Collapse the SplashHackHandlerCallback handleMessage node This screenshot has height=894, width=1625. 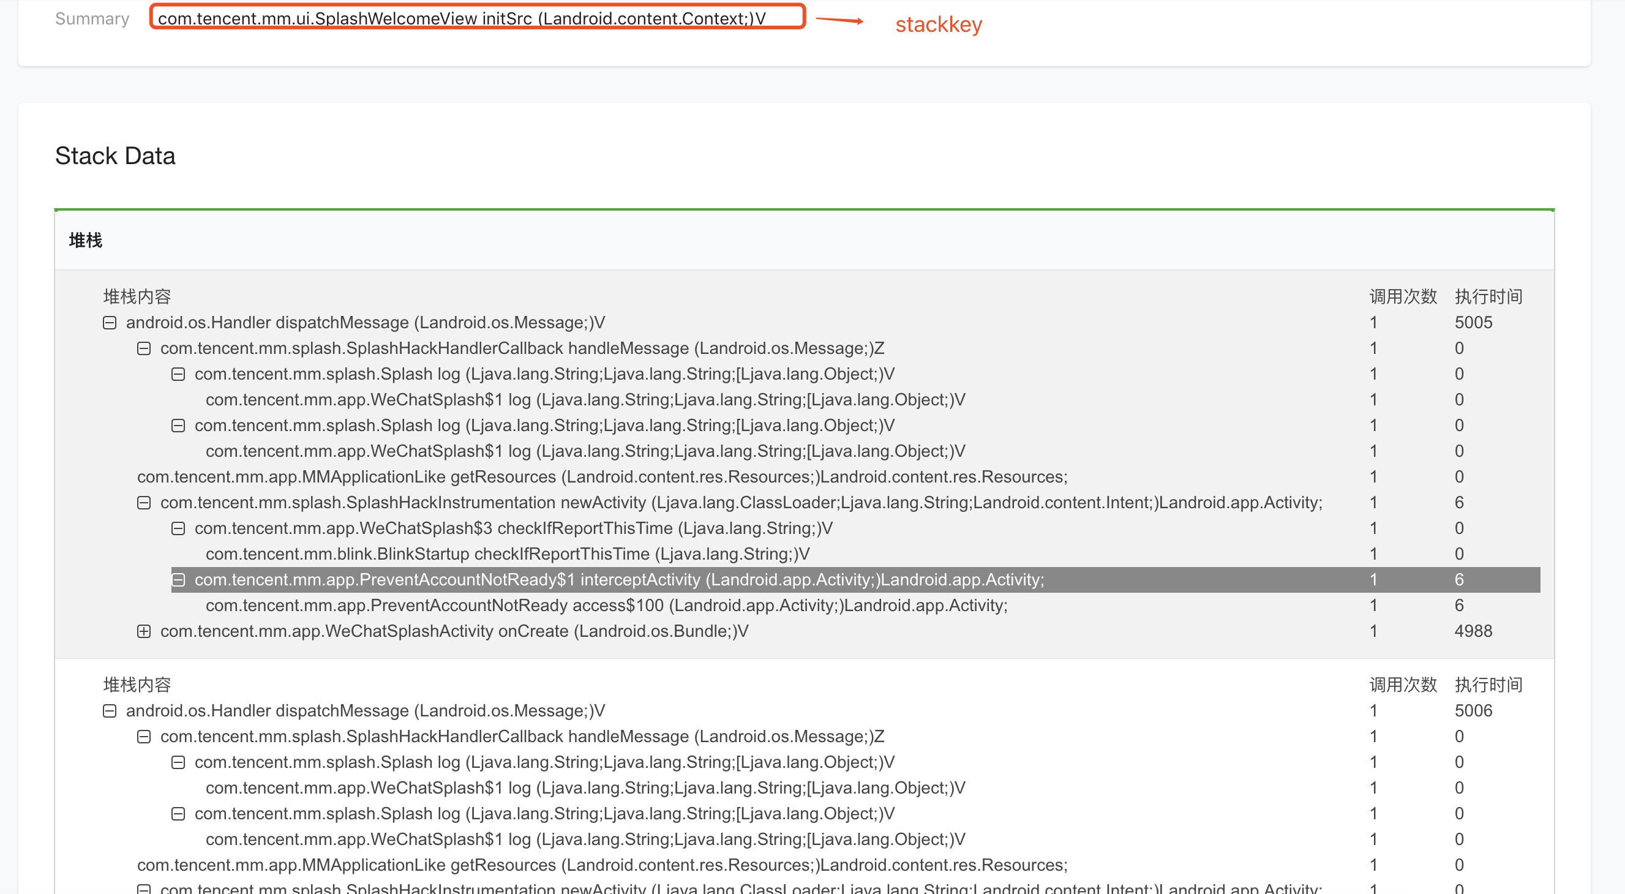[x=144, y=348]
